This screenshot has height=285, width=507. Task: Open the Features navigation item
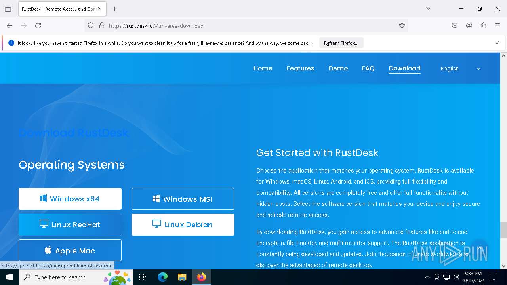[301, 68]
